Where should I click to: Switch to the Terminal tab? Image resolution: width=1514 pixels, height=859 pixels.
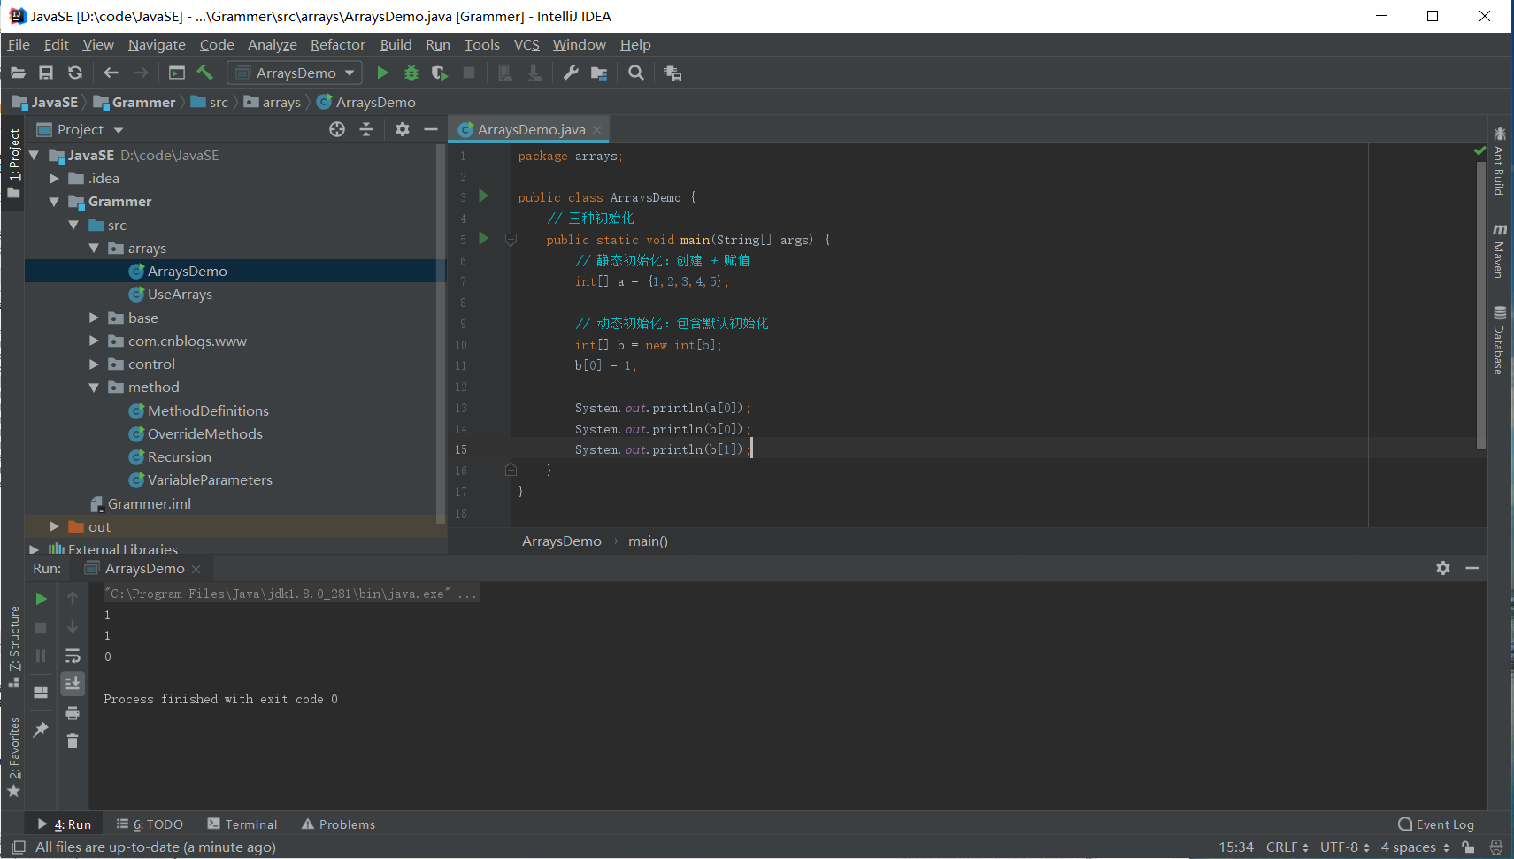coord(242,824)
